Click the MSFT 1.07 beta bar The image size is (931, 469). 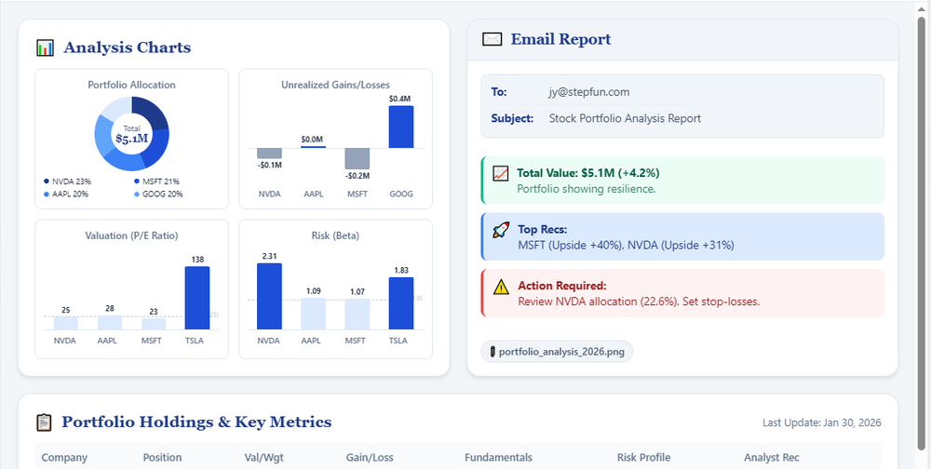click(x=358, y=314)
